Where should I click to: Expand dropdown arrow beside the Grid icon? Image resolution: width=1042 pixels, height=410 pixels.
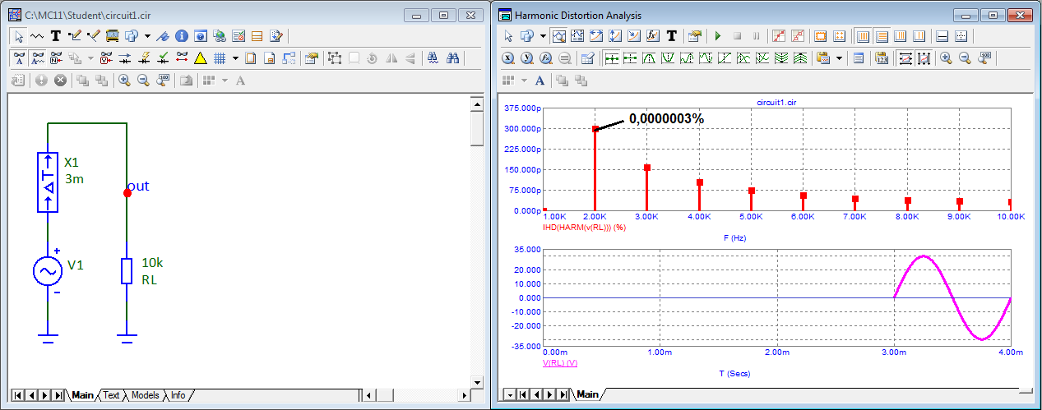(x=236, y=58)
